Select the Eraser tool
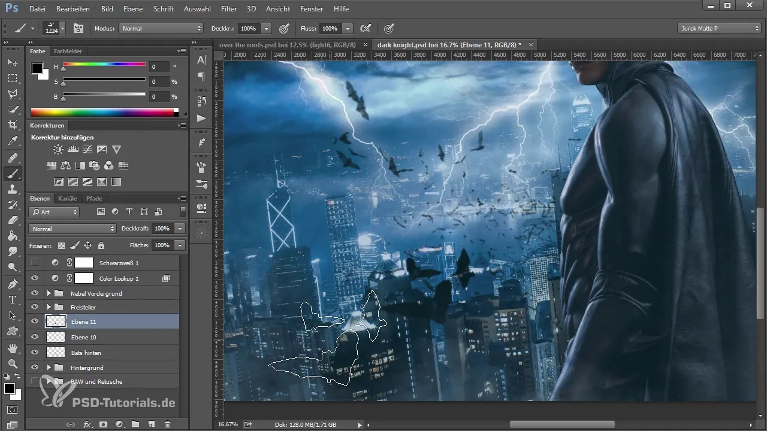The image size is (767, 431). click(x=13, y=220)
